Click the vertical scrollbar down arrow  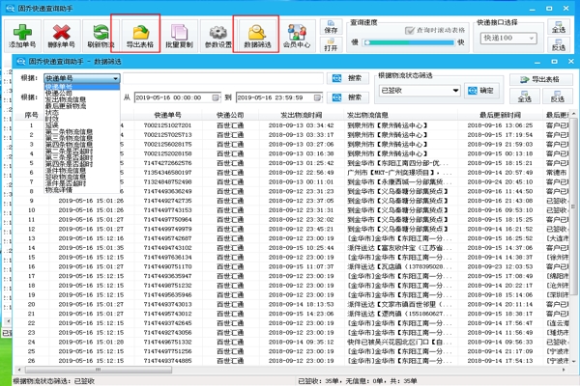tap(573, 361)
